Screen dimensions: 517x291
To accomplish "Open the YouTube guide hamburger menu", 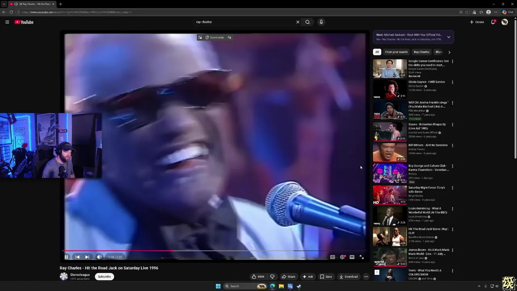I will pyautogui.click(x=7, y=22).
